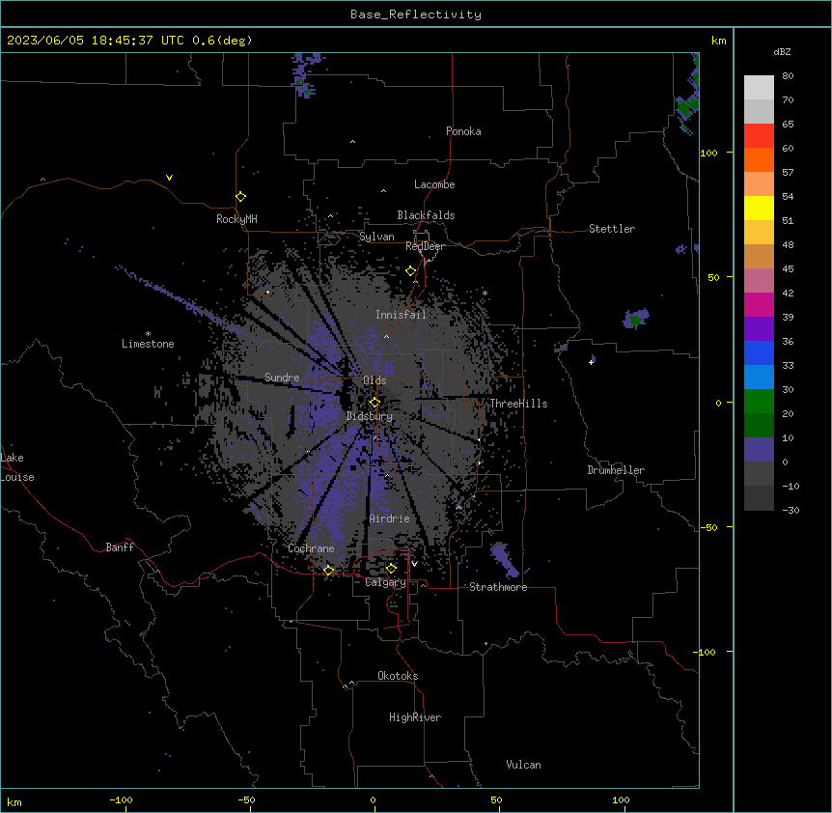Click the yellow diamond marker below RedDeer
This screenshot has width=832, height=813.
[410, 271]
